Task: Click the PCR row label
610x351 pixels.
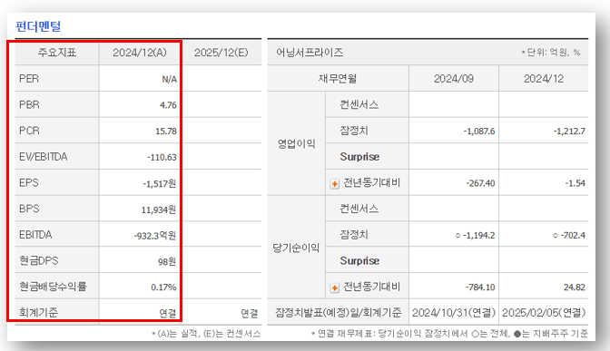Action: point(30,131)
